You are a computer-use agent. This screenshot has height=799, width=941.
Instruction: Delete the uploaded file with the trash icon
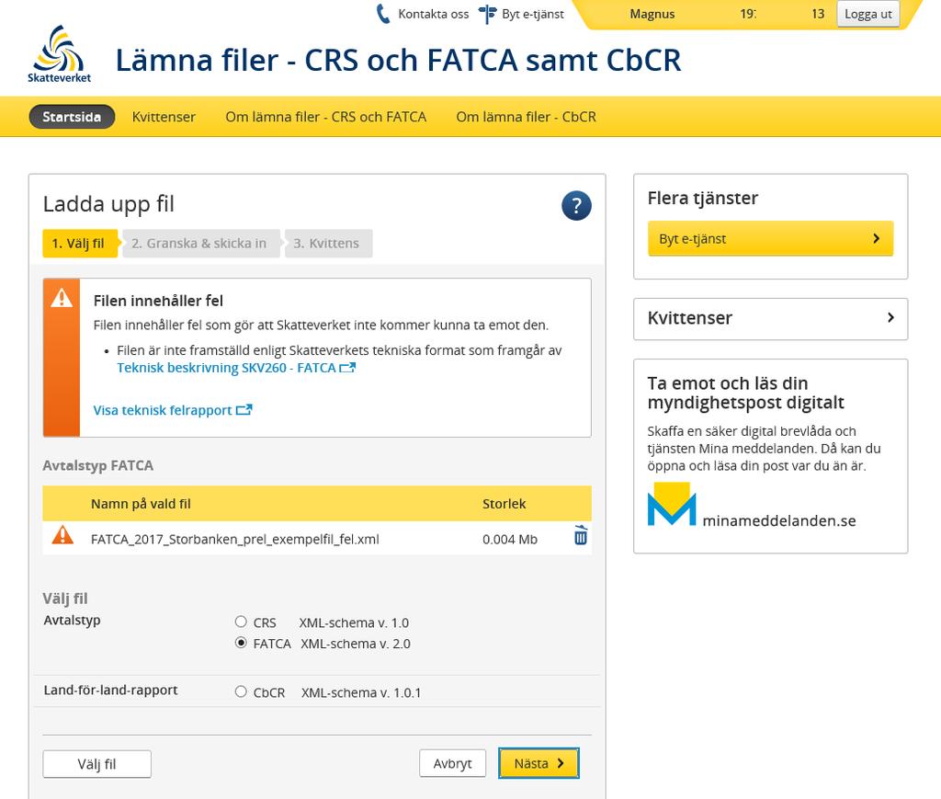click(x=581, y=535)
